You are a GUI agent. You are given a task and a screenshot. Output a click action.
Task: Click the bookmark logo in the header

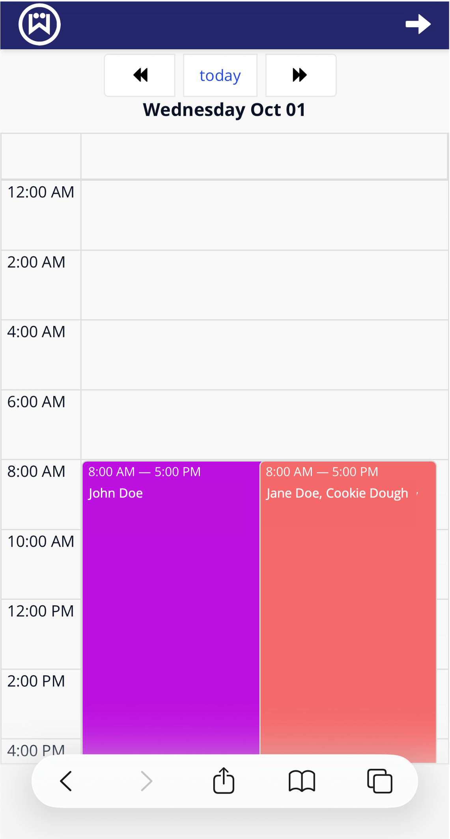pos(39,24)
